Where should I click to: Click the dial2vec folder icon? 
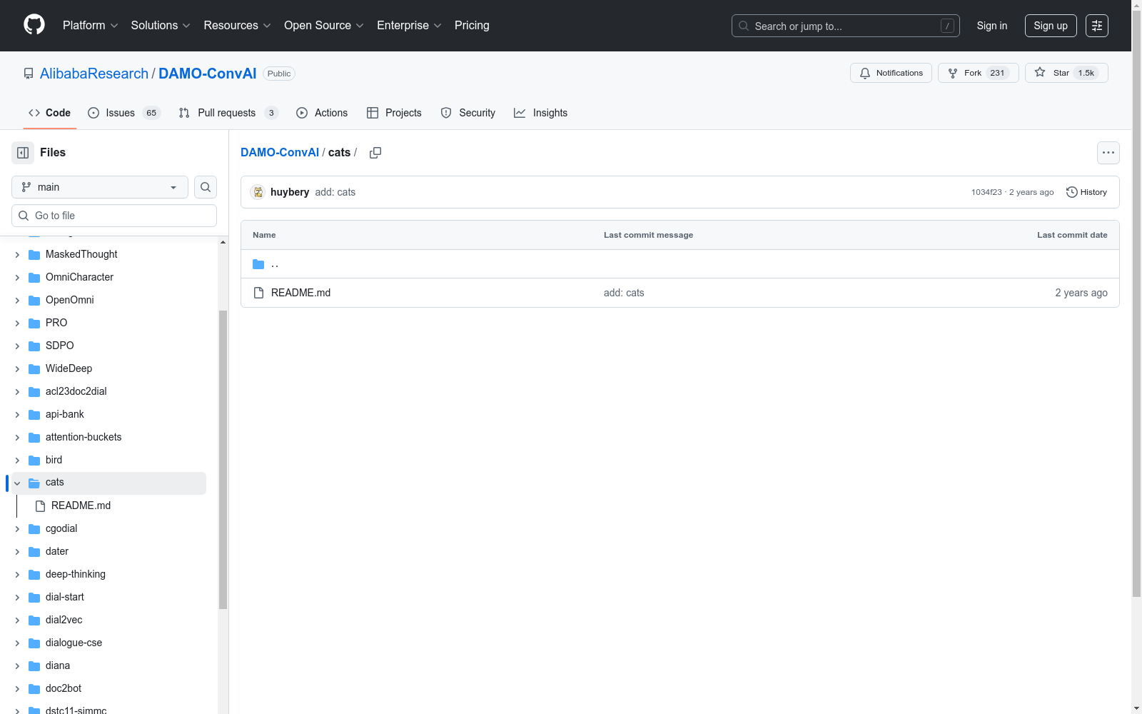(34, 620)
